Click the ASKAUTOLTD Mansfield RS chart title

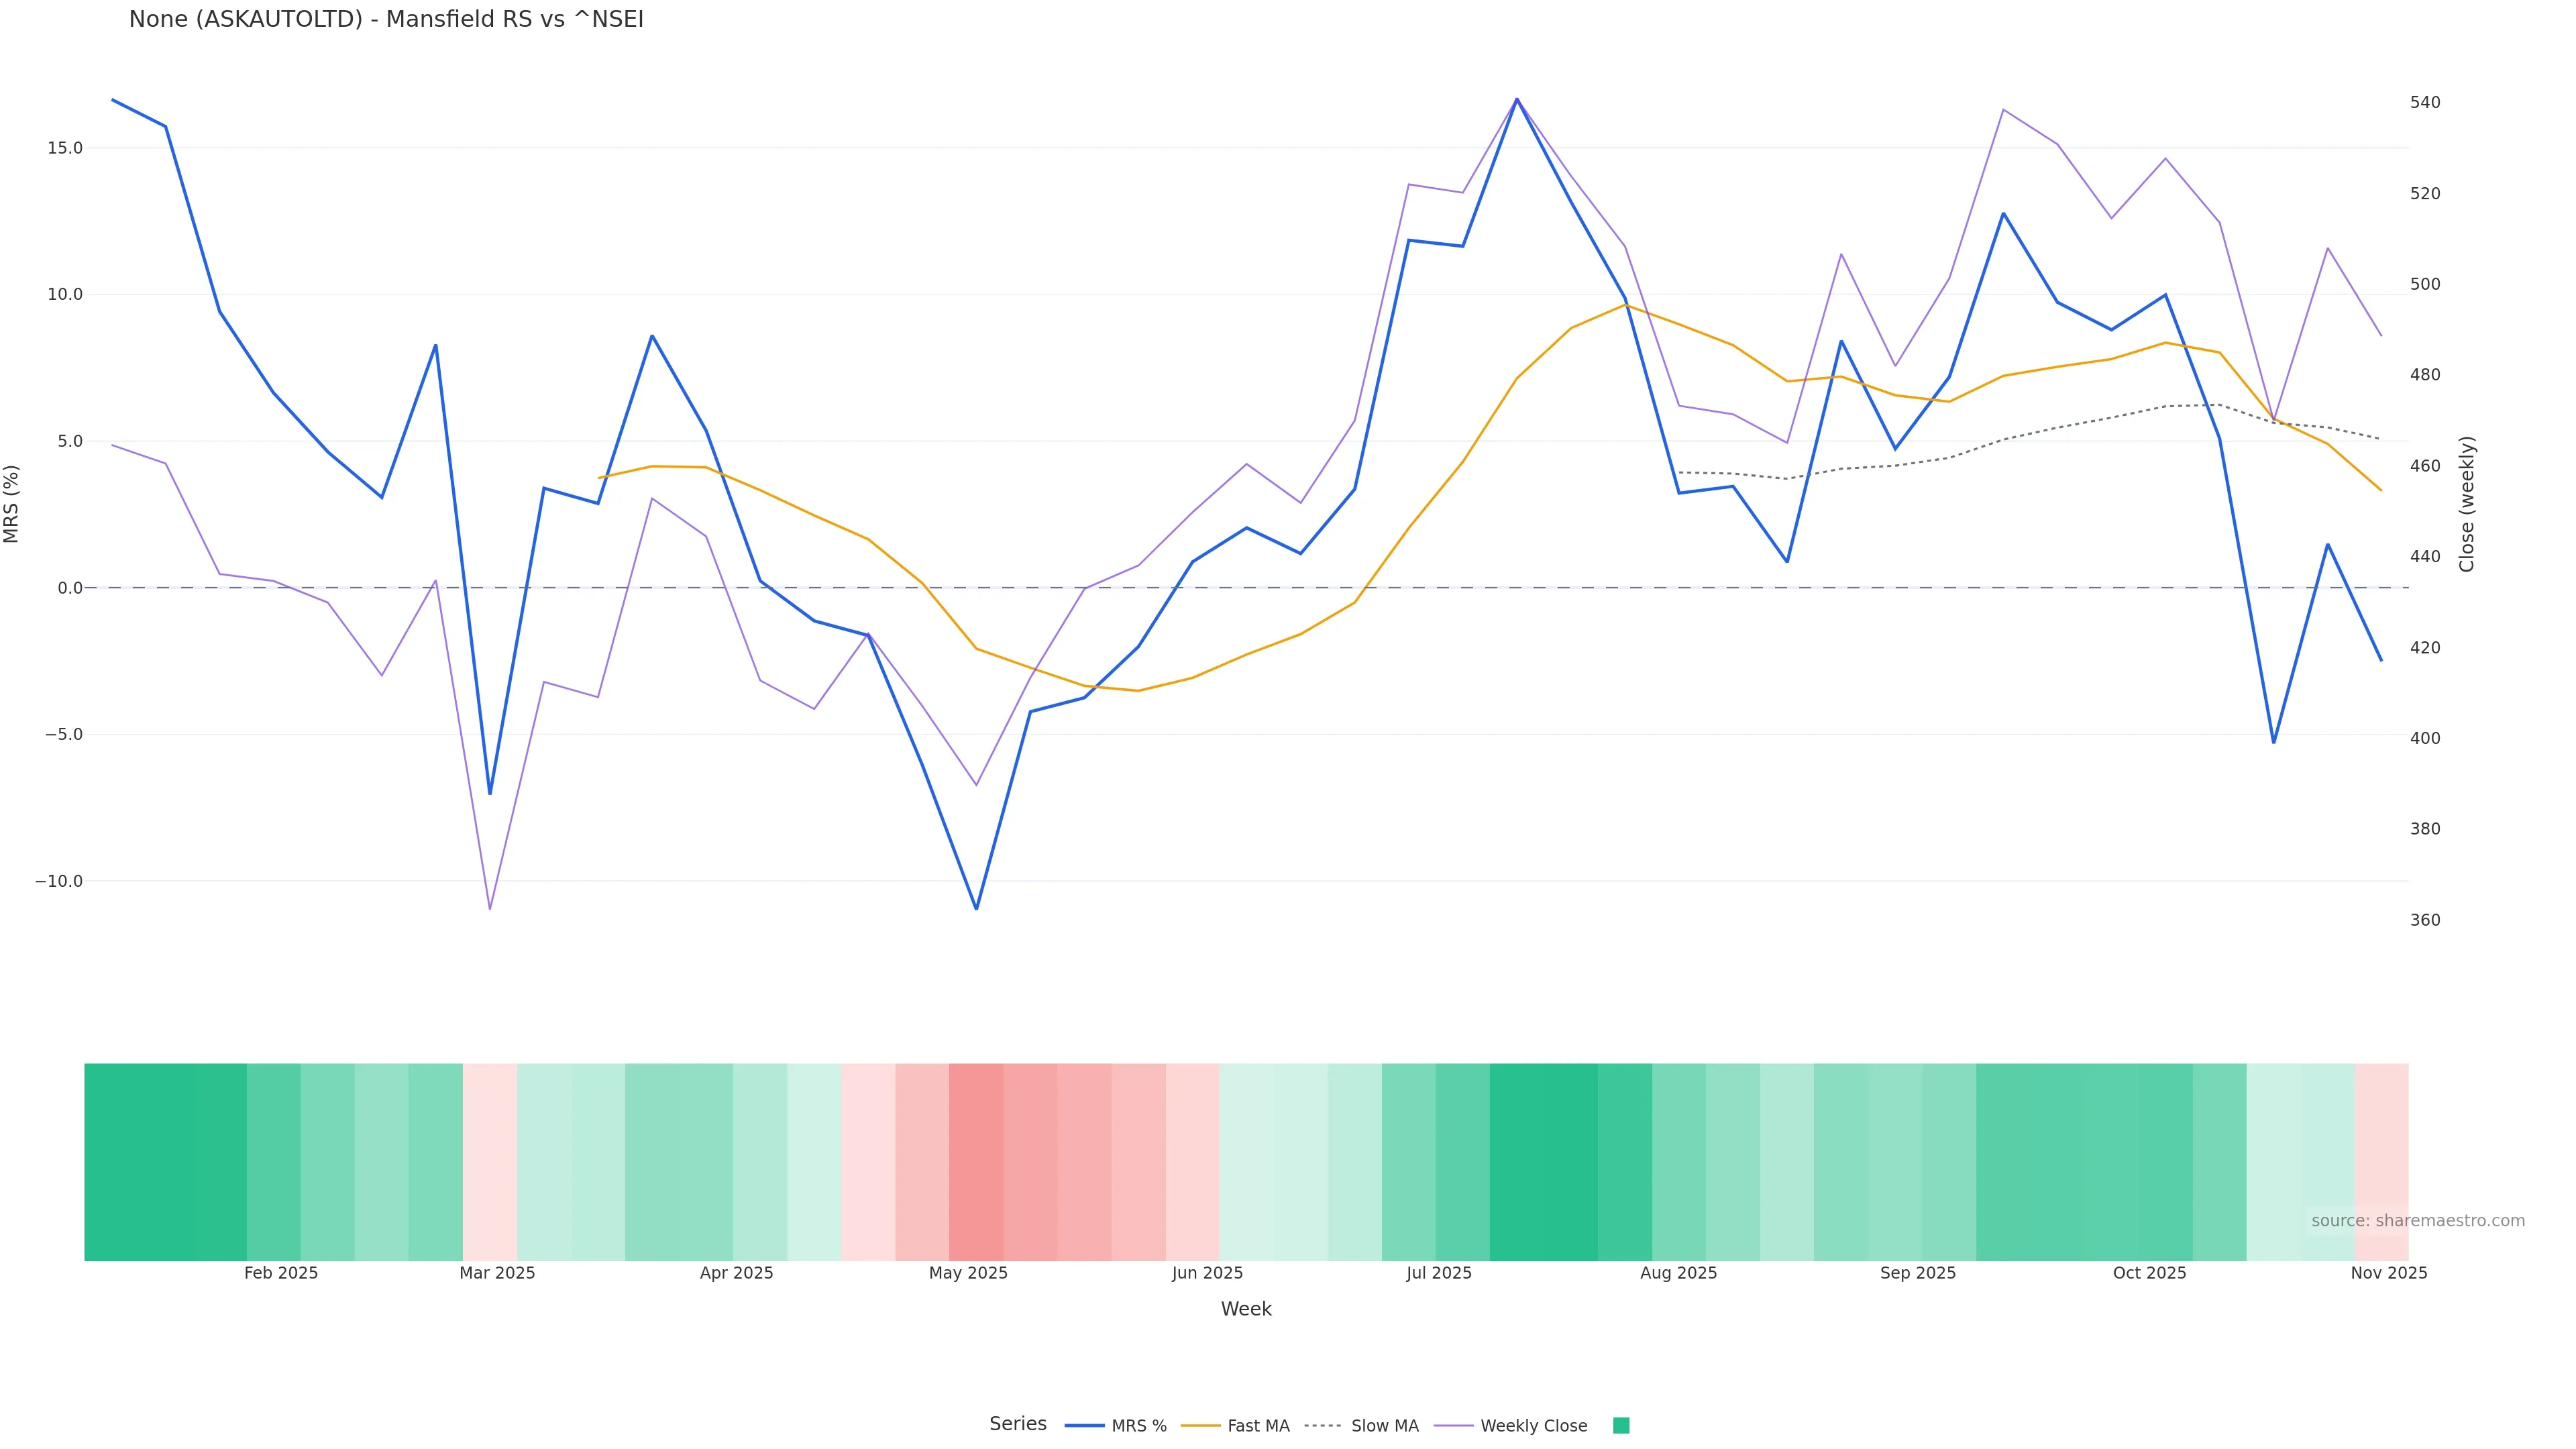tap(386, 20)
